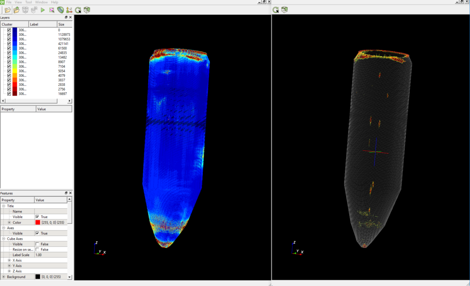Image resolution: width=470 pixels, height=286 pixels.
Task: Click the Property header in the Features panel
Action: tap(17, 200)
